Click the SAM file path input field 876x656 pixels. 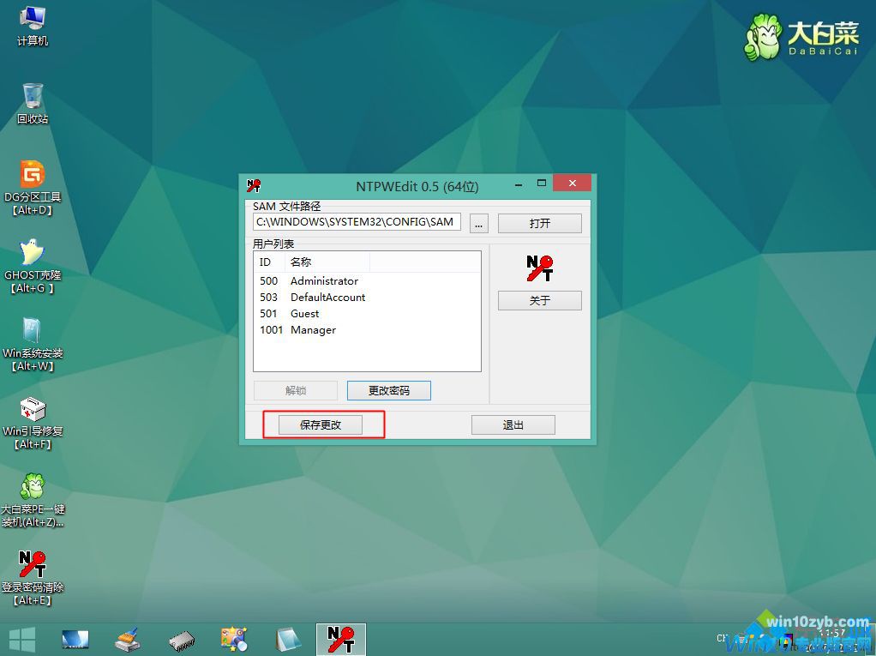357,222
